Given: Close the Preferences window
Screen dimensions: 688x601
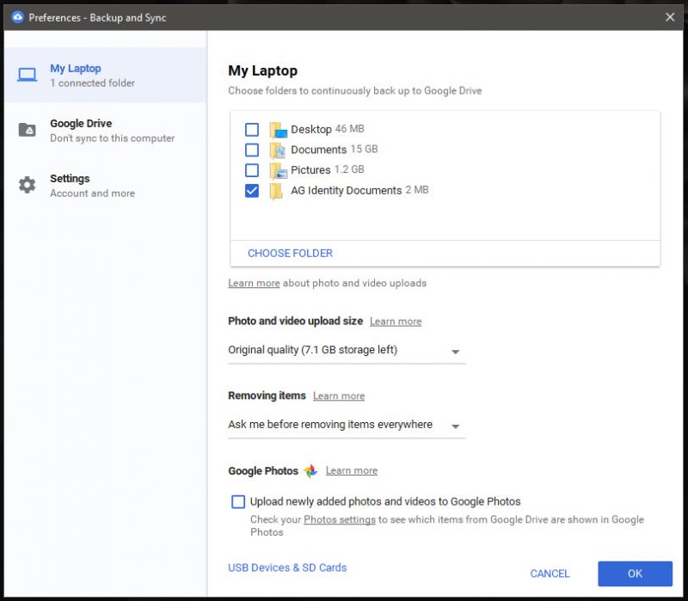Looking at the screenshot, I should [670, 17].
